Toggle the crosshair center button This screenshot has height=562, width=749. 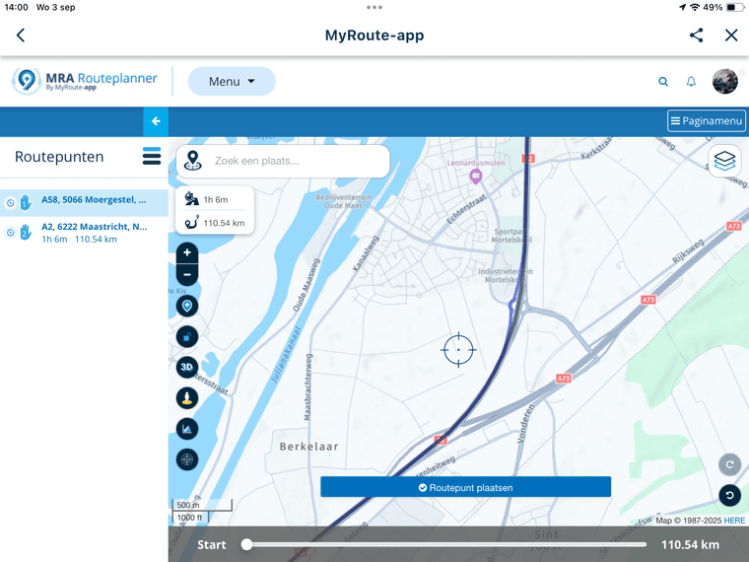coord(187,459)
